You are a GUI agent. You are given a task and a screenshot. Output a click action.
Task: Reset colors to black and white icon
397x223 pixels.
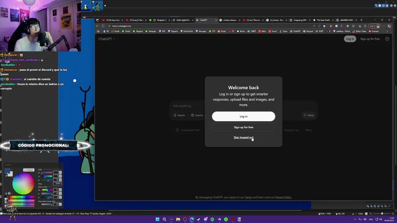(6, 176)
